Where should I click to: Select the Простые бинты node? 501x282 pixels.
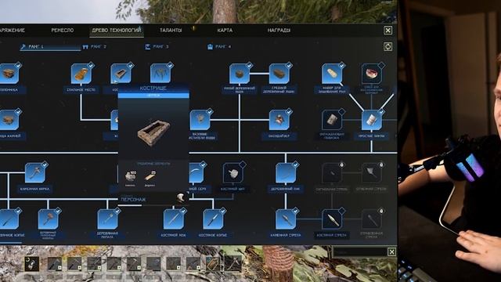[371, 120]
